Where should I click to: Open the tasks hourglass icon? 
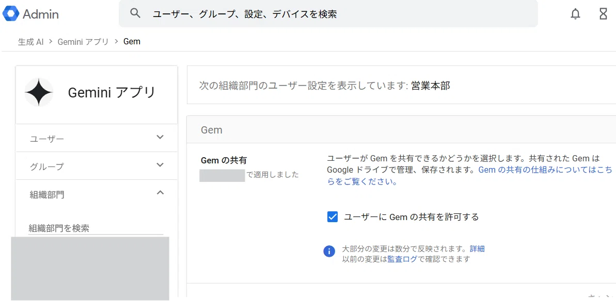click(x=604, y=14)
